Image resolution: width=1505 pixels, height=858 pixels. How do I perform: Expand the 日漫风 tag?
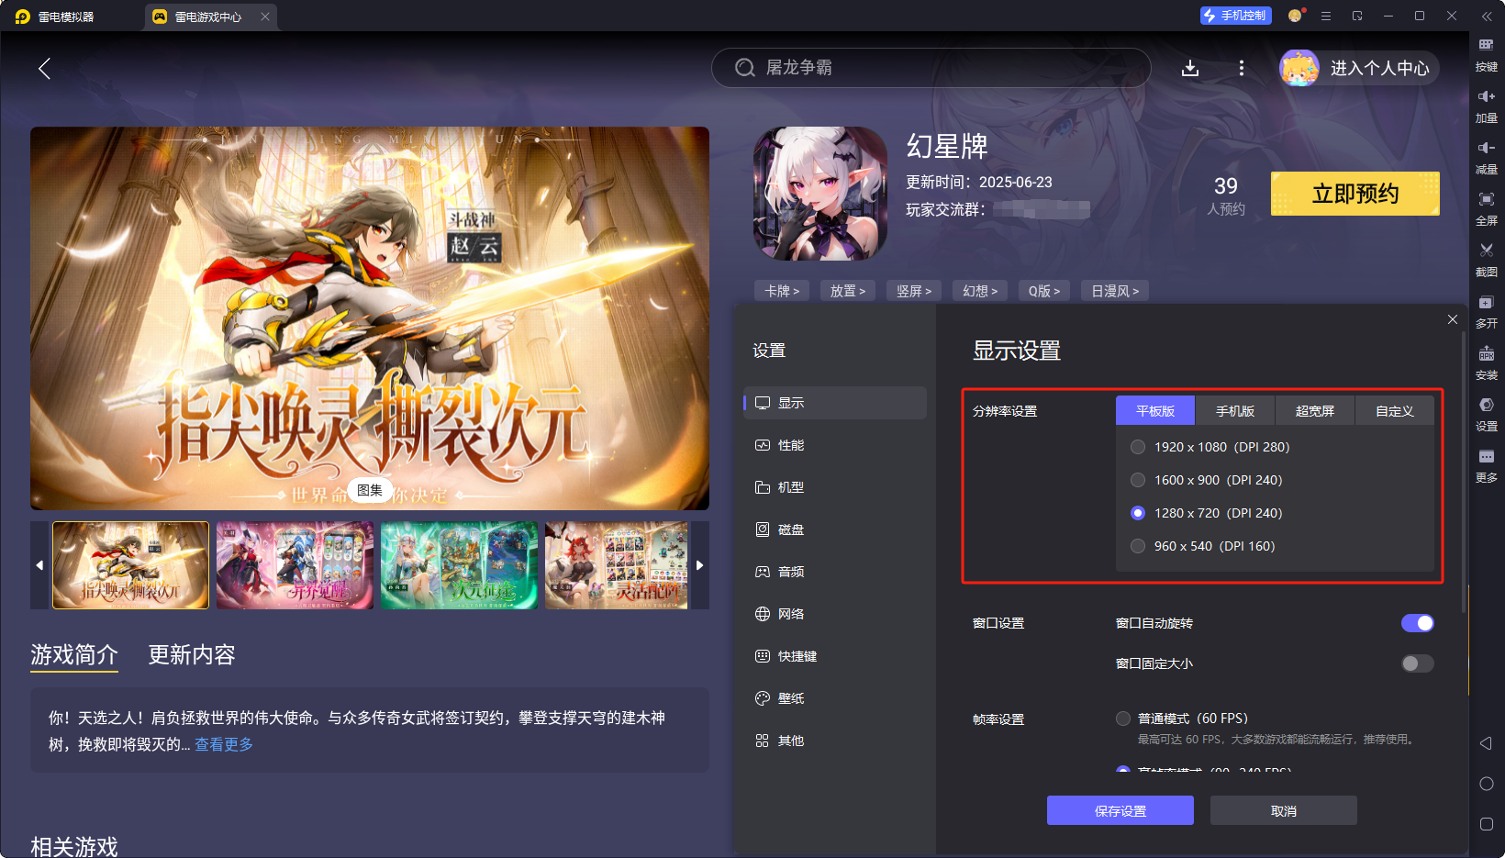tap(1115, 291)
